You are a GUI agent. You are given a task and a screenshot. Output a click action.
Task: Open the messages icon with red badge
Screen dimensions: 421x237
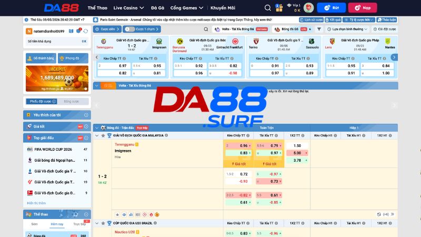78,31
